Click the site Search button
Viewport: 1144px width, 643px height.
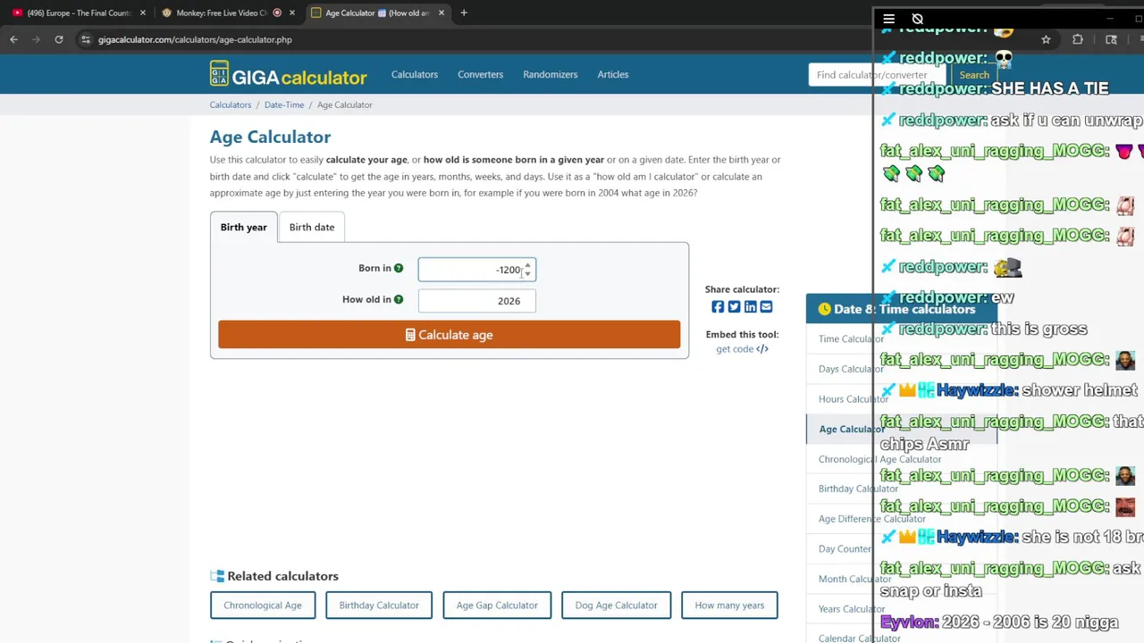pos(974,75)
